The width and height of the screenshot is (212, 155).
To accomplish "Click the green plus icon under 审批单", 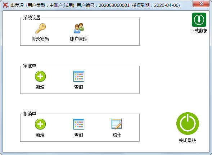I will pos(40,76).
